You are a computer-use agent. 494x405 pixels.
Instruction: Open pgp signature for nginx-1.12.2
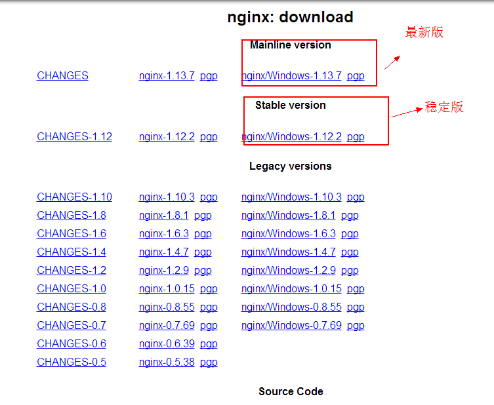209,137
